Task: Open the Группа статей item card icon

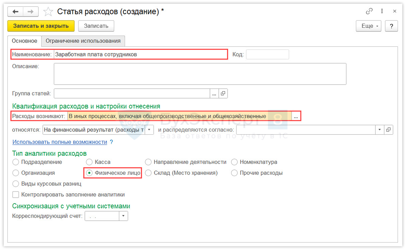Action: 223,94
